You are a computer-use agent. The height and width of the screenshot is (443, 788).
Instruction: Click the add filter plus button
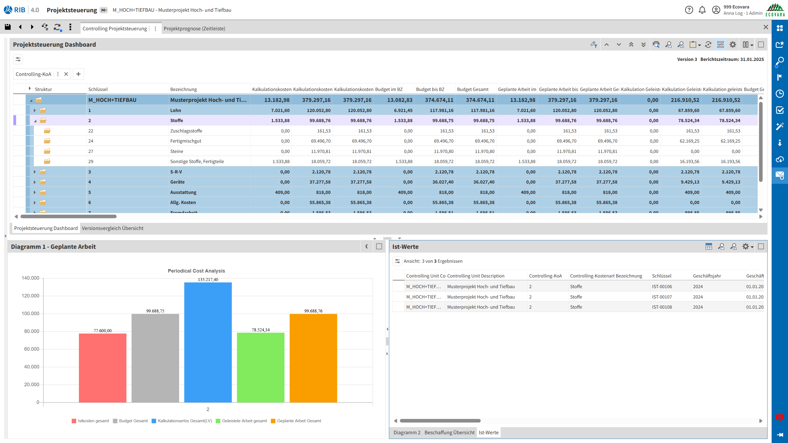pyautogui.click(x=78, y=74)
